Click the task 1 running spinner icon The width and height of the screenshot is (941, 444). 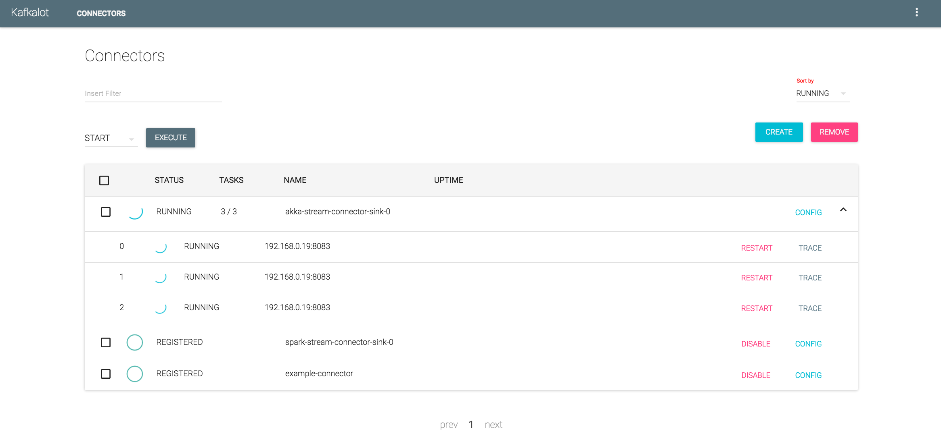(161, 277)
